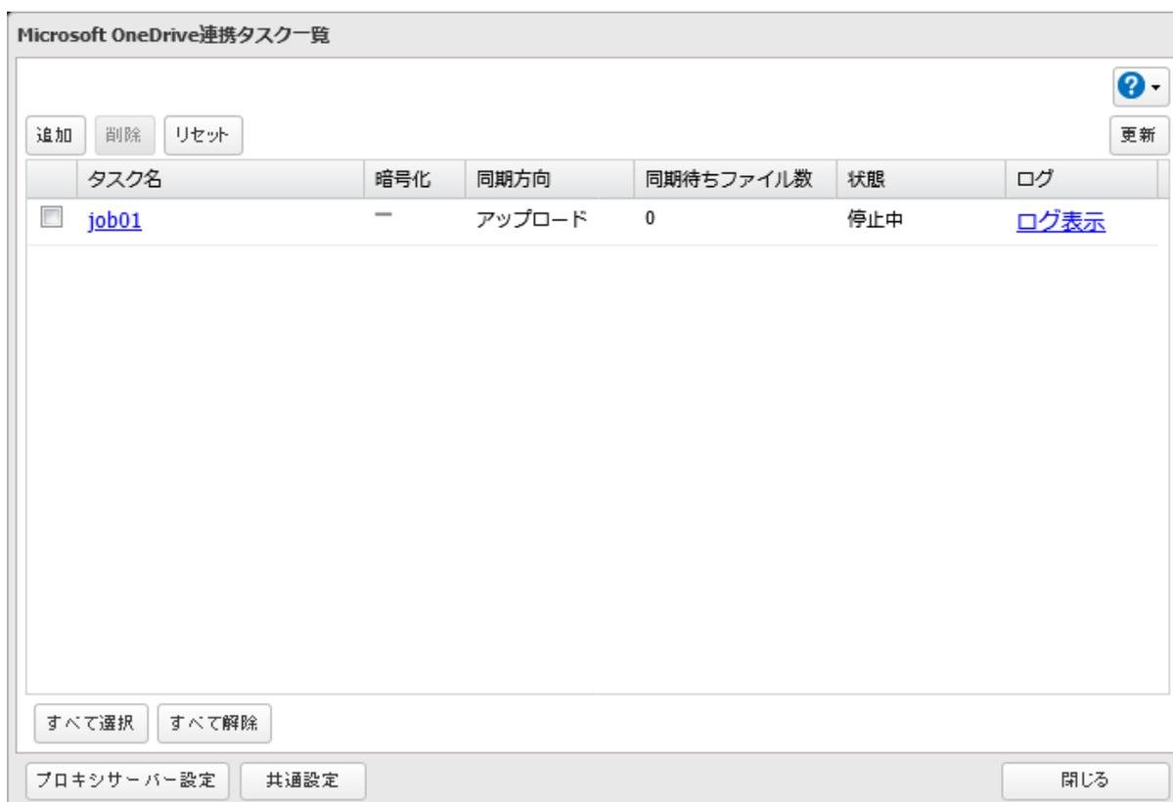Click the タスク名 column header
The width and height of the screenshot is (1173, 802).
(x=221, y=179)
